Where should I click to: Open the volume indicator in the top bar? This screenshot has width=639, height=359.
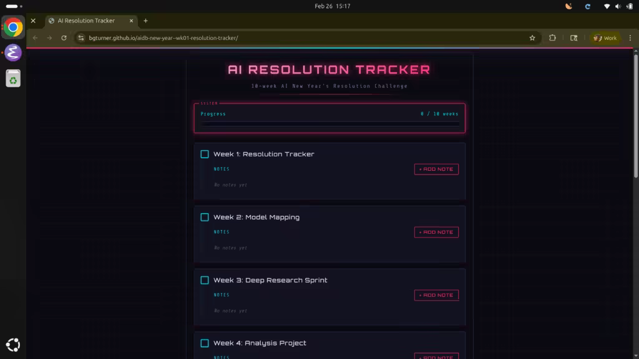[x=618, y=6]
